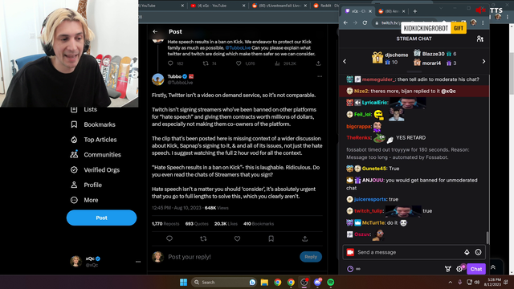The image size is (514, 289).
Task: Open Top Articles in the sidebar
Action: [94, 140]
